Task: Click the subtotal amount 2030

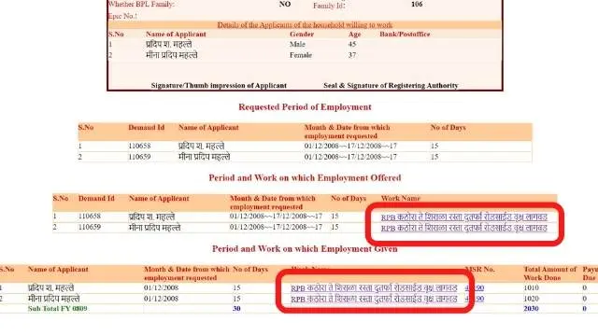Action: 532,309
